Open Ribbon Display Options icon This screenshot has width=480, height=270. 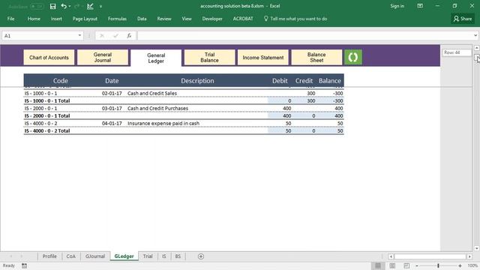click(420, 6)
